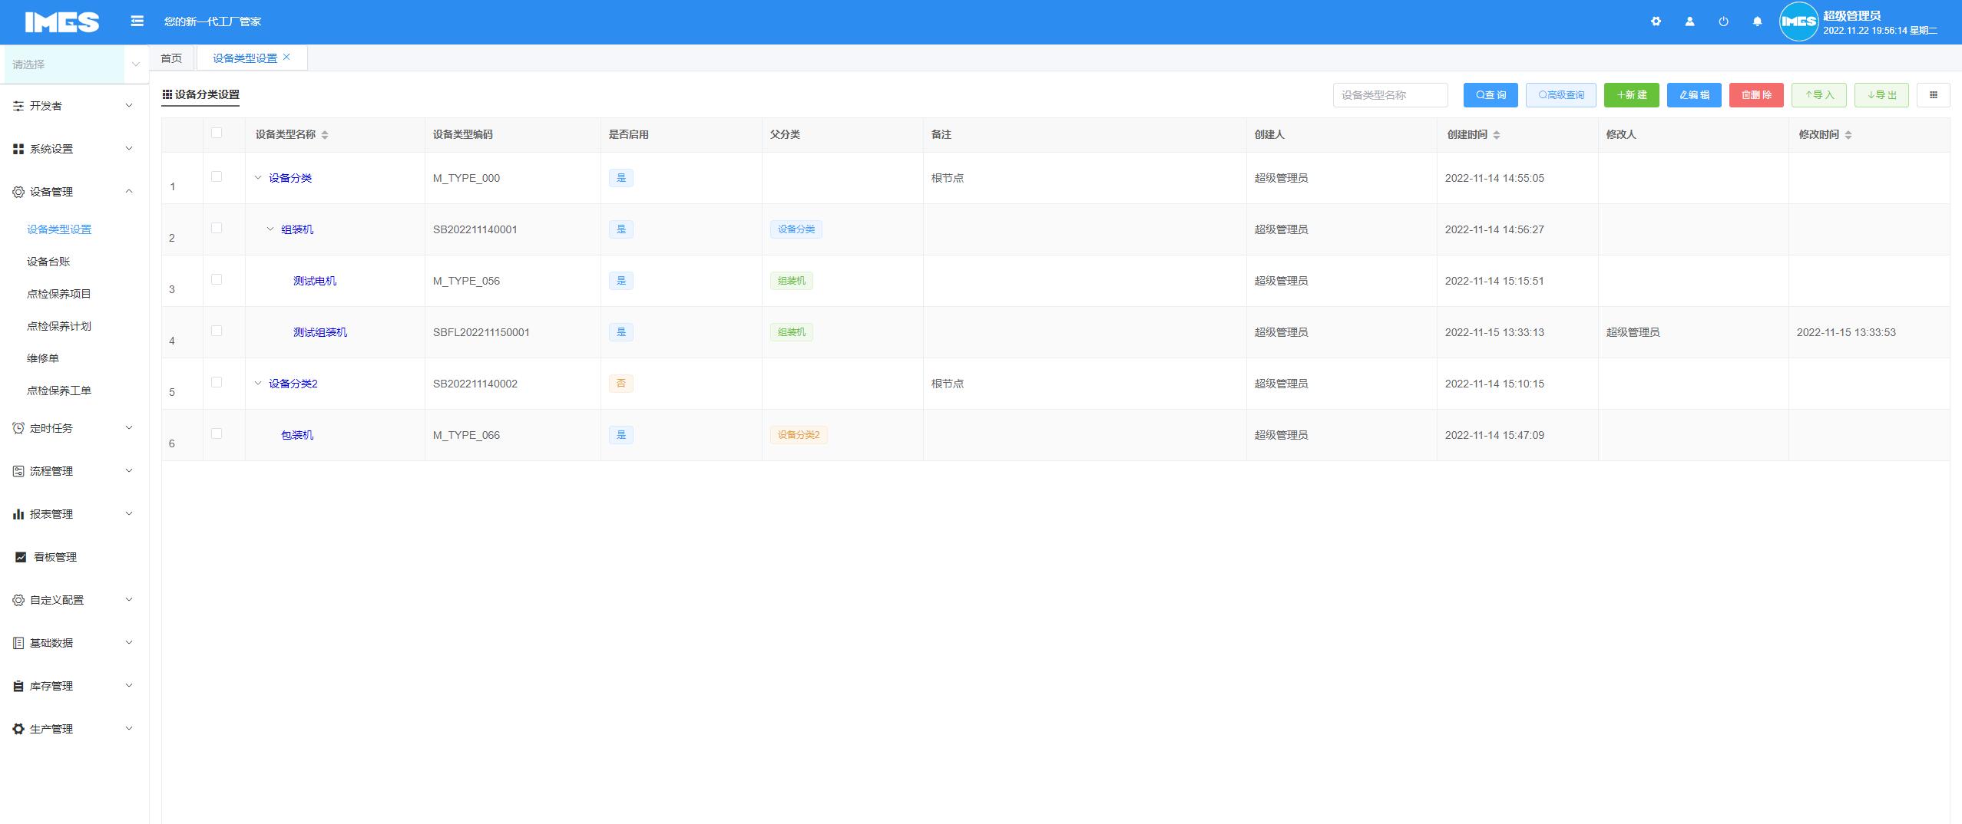Click the 导出 export button
The image size is (1962, 824).
1881,95
